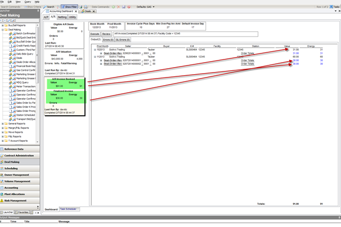Expand the Margin/P&L Reports folder

3,128
